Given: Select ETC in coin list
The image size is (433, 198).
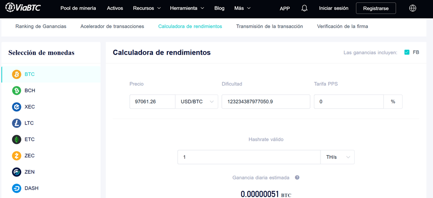Looking at the screenshot, I should pos(51,139).
